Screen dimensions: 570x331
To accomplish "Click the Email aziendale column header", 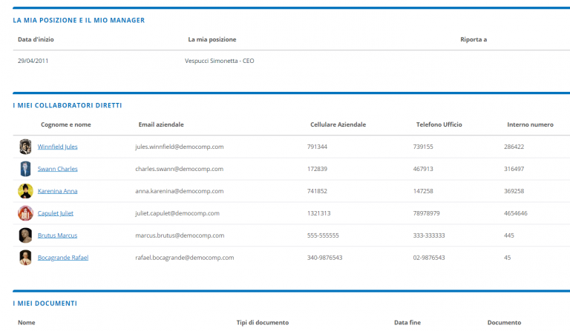I will pos(161,124).
